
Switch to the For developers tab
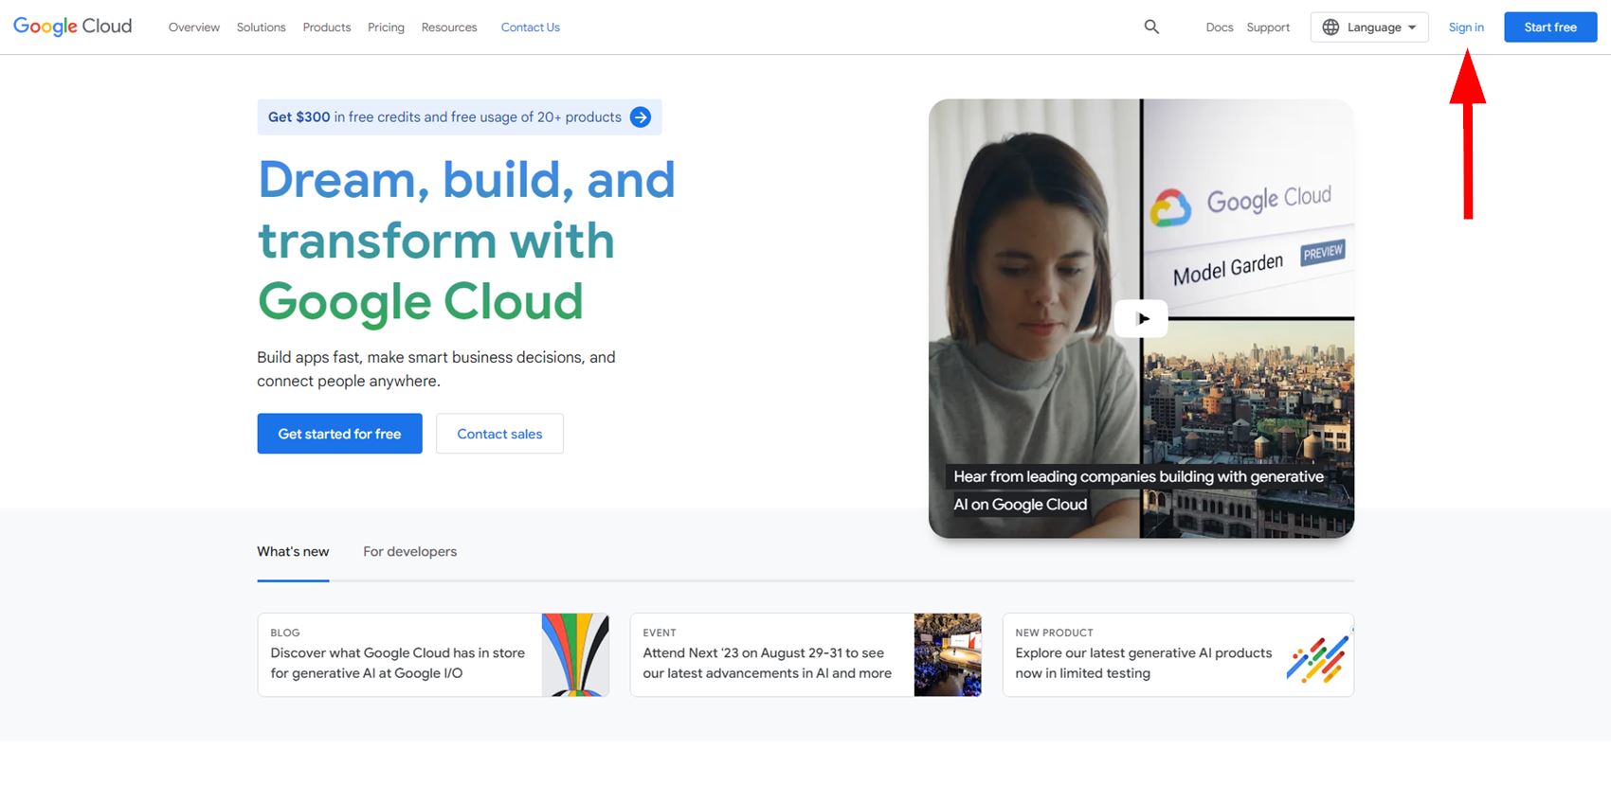point(409,552)
